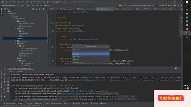
Task: Collapse the controller package in tree
Action: (x=16, y=21)
